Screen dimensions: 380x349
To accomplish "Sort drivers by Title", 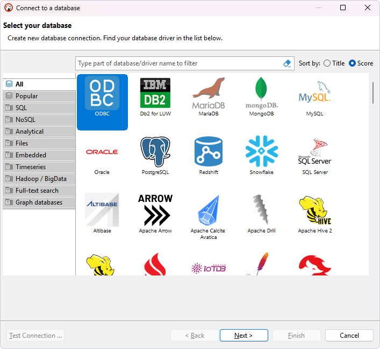I will pyautogui.click(x=334, y=63).
